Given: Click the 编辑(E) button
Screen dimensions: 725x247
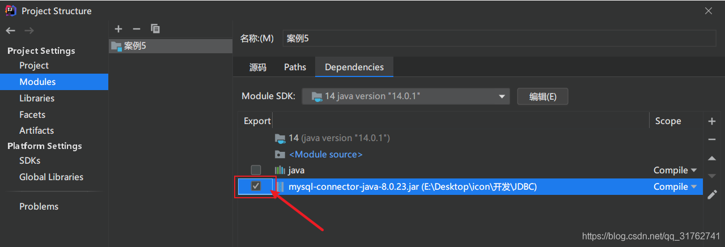Looking at the screenshot, I should click(542, 96).
